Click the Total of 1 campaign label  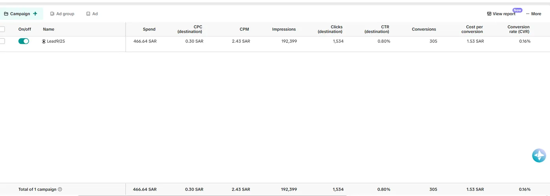click(x=37, y=189)
